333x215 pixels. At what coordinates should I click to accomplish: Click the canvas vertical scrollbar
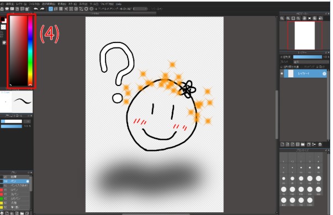(x=277, y=115)
